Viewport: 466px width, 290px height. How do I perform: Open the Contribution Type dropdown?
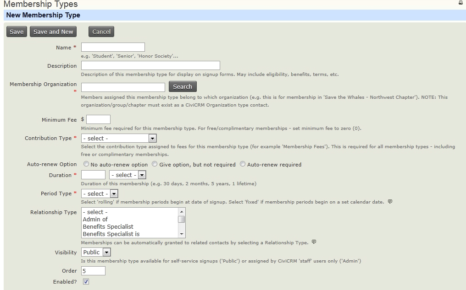(119, 138)
